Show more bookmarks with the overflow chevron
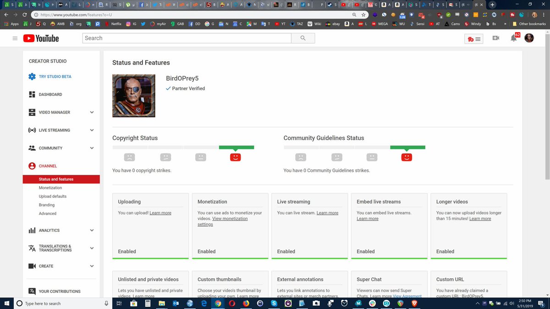550x309 pixels. (x=505, y=24)
